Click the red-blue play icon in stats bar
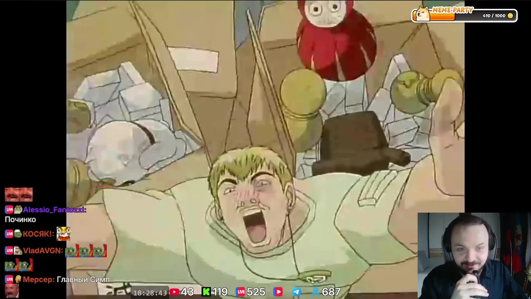 (278, 292)
